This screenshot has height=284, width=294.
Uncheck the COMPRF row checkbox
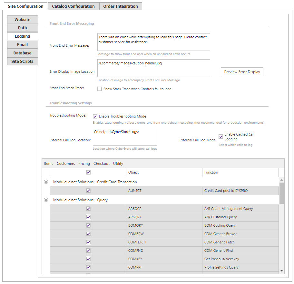tap(88, 267)
